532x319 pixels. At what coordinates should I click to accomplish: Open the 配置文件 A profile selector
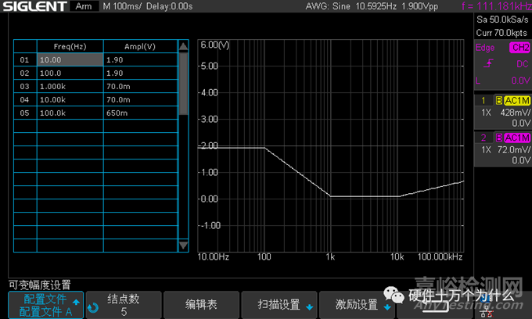click(45, 306)
